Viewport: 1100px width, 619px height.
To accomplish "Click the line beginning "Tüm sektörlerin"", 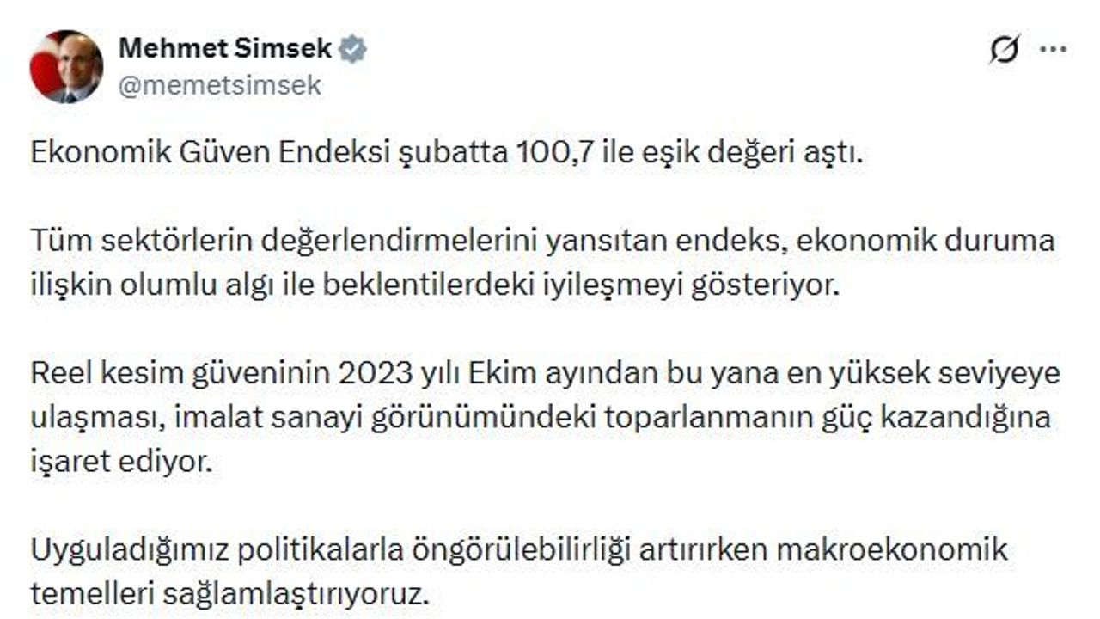I will tap(541, 242).
